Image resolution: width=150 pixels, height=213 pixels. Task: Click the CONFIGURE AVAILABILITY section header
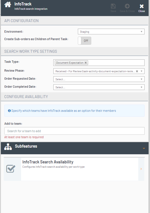tap(26, 97)
